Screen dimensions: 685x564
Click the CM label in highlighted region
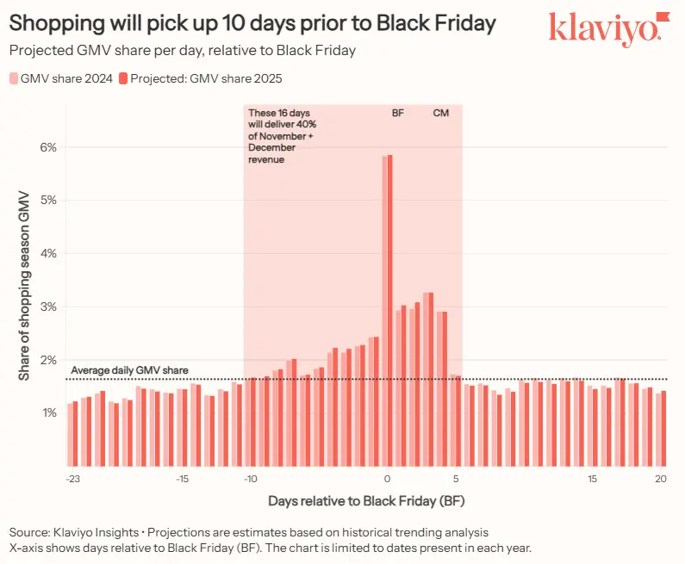tap(440, 113)
